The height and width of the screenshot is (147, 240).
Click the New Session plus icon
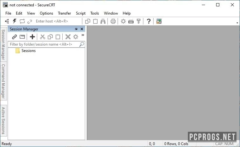[x=32, y=37]
